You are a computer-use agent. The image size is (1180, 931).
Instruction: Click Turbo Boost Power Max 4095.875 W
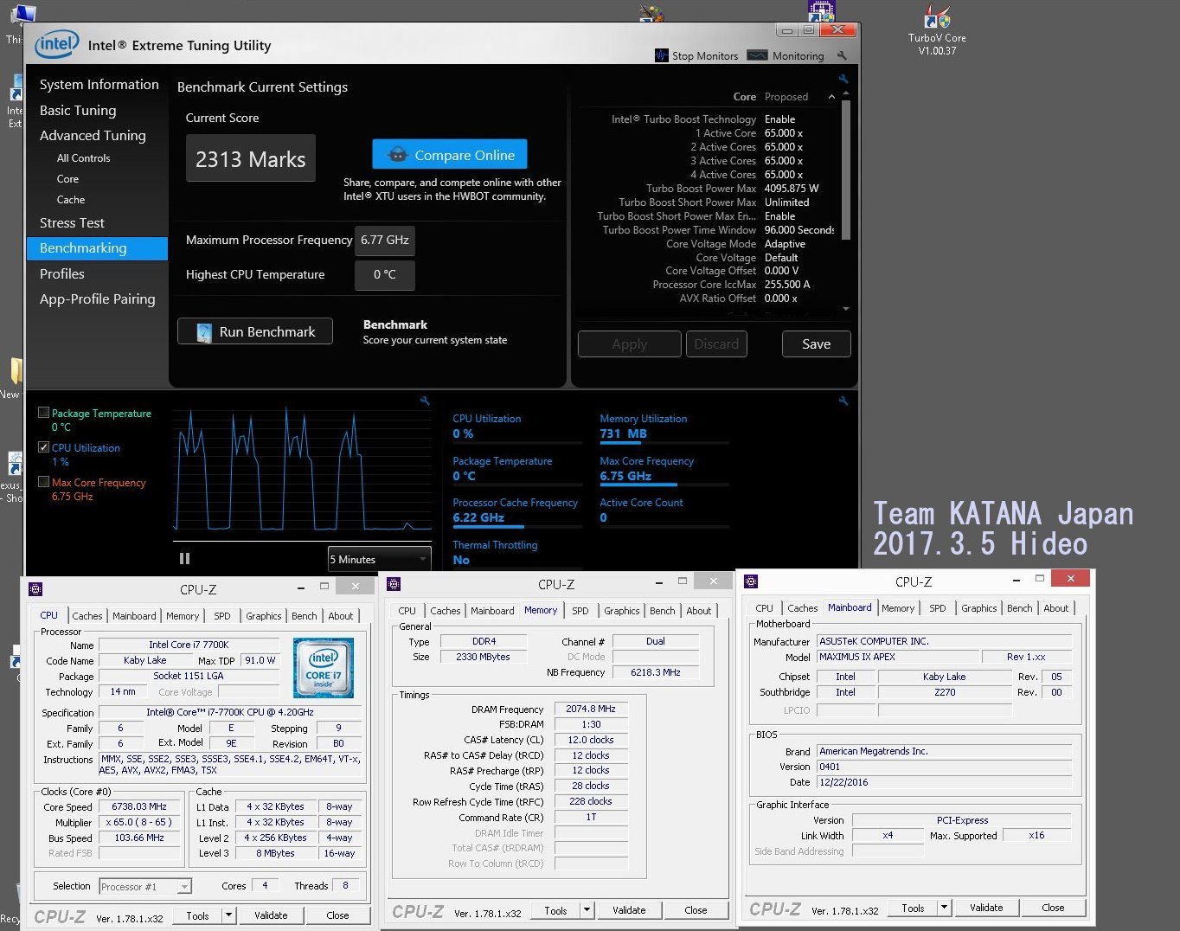[x=792, y=189]
